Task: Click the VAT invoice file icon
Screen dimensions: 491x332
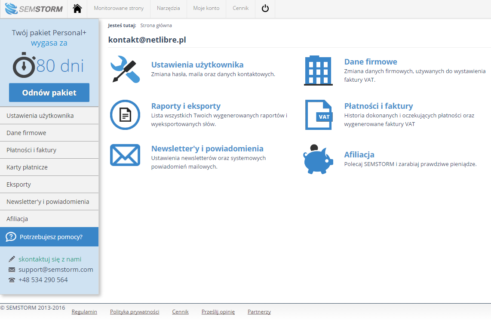Action: tap(319, 115)
